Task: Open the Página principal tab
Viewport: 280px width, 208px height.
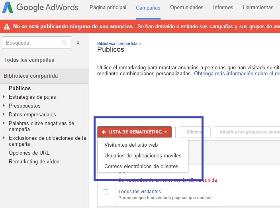Action: tap(108, 7)
